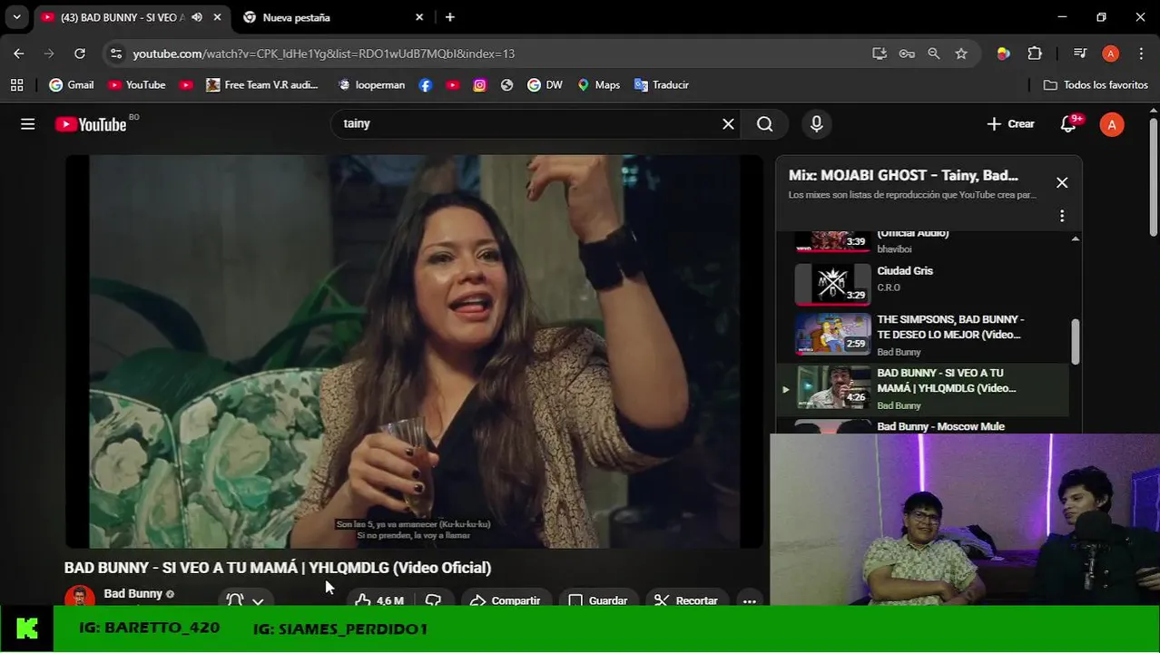Open Todos los favoritos folder
This screenshot has width=1160, height=653.
coord(1096,84)
